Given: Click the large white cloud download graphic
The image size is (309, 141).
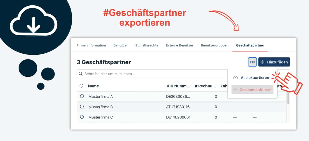Looking at the screenshot, I should coord(33,20).
